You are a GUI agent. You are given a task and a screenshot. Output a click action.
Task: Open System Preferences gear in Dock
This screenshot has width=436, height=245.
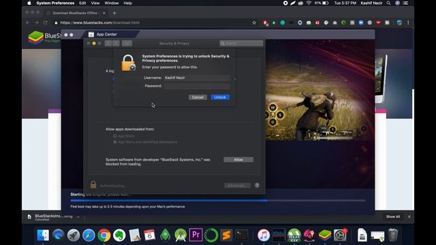[x=340, y=235]
